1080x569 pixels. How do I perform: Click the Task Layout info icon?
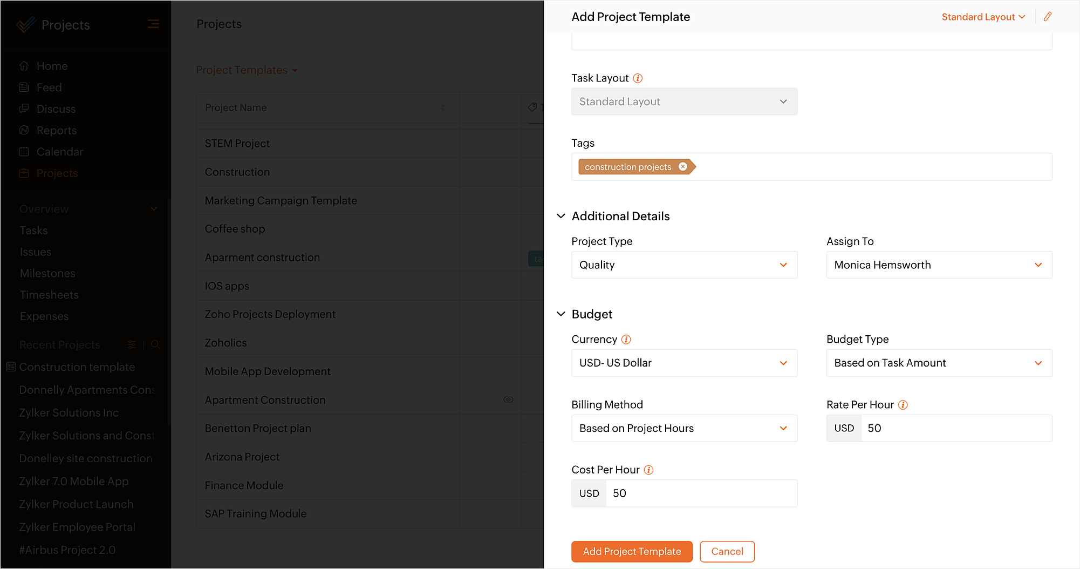click(638, 78)
